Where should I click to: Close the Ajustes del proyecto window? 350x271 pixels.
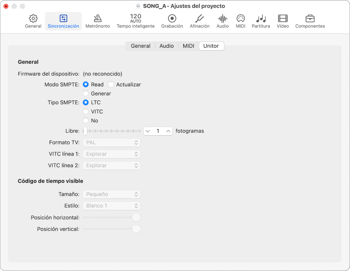coord(6,6)
